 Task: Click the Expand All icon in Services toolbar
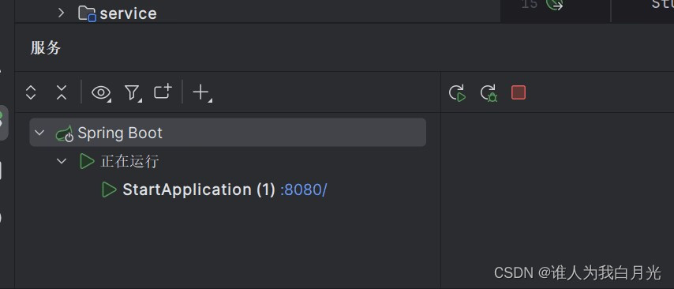click(x=31, y=92)
